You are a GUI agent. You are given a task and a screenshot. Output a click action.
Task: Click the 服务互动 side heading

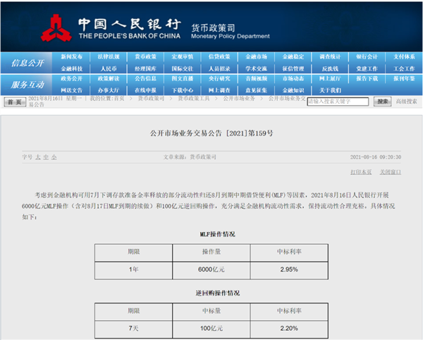coord(27,85)
